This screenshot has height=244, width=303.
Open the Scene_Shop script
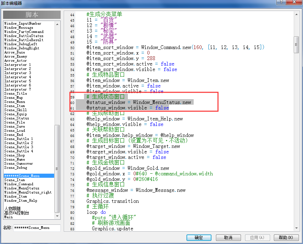tap(14, 155)
